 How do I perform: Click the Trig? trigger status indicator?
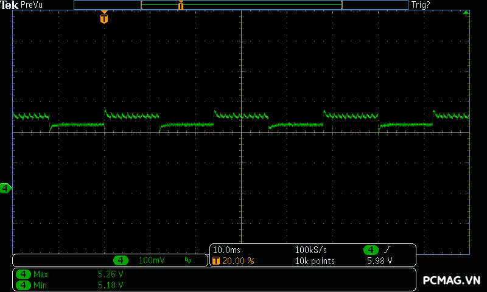pos(421,5)
